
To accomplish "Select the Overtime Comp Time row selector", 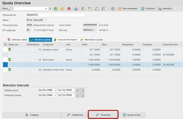I will click(x=5, y=69).
